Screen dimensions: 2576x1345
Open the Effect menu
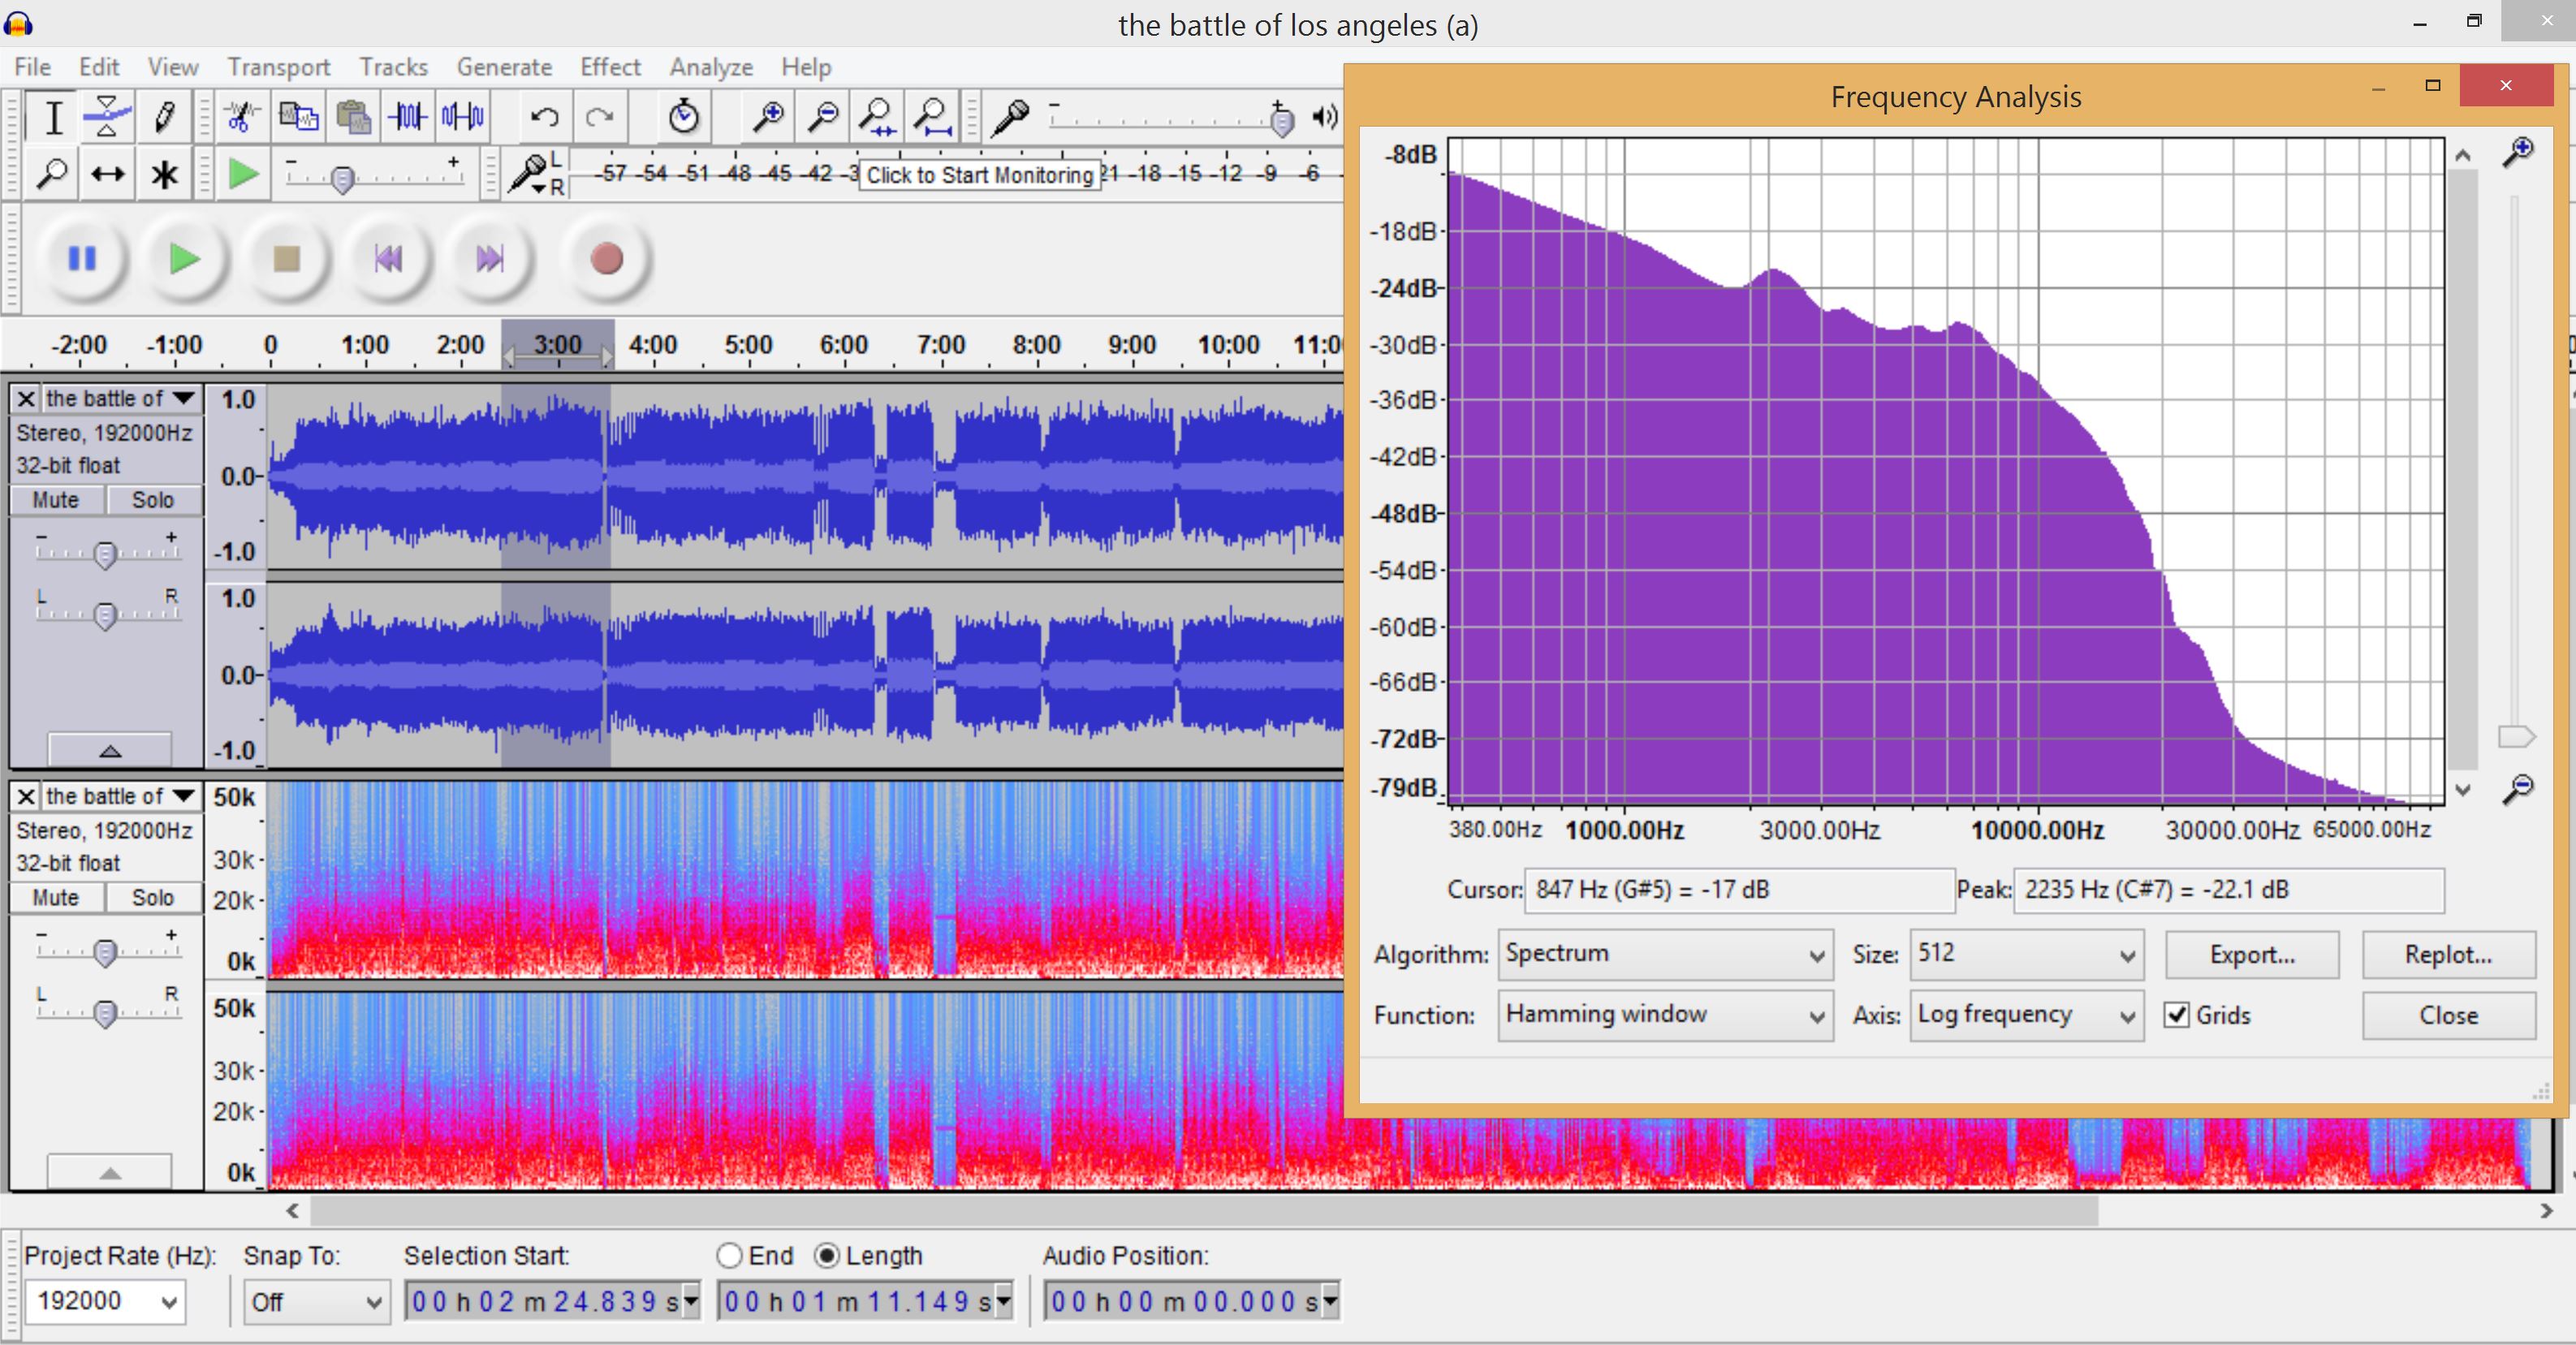coord(610,67)
